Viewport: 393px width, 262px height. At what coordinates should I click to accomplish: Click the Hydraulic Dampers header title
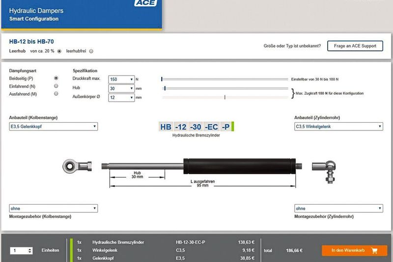[x=36, y=11]
